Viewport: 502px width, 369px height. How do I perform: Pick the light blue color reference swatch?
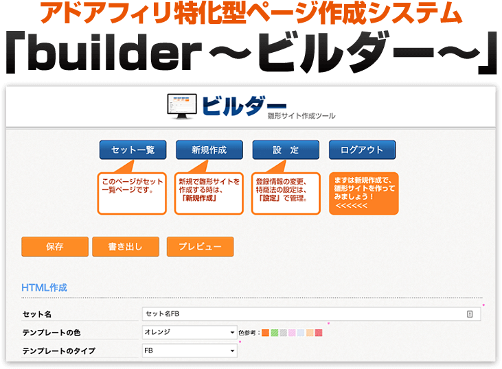point(301,333)
